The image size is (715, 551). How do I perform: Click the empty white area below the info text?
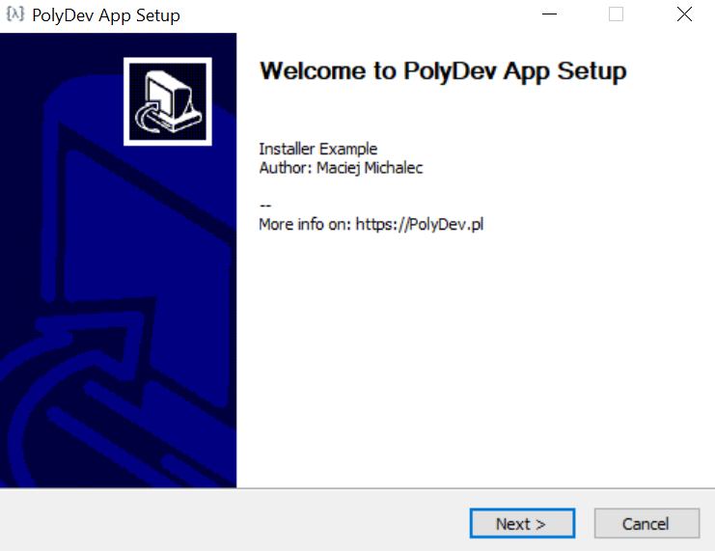[x=473, y=367]
